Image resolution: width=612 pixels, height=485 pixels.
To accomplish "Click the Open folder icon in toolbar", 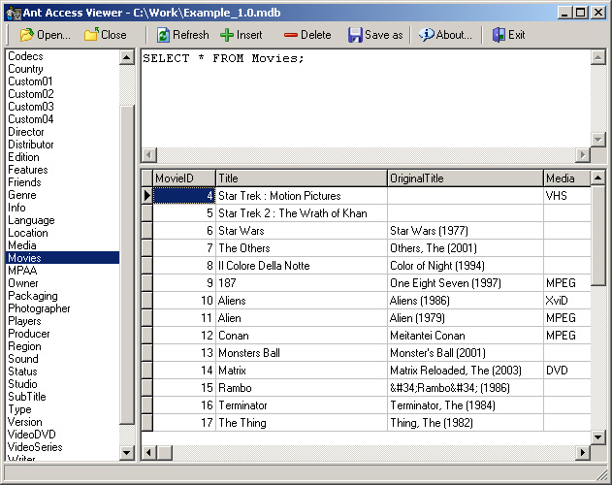I will coord(27,35).
